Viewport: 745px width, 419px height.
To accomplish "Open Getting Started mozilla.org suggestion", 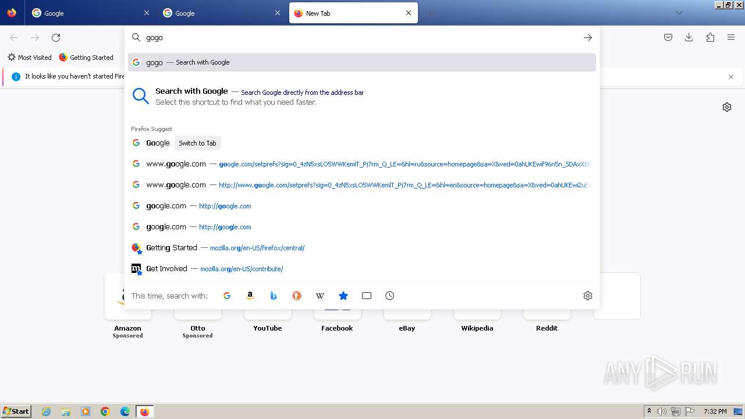I will [x=362, y=248].
